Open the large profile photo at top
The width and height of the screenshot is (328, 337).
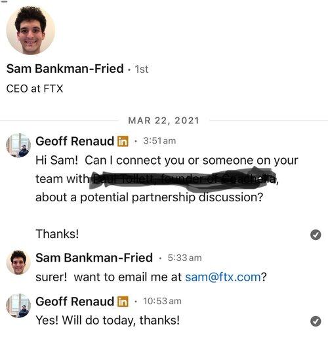(x=31, y=30)
